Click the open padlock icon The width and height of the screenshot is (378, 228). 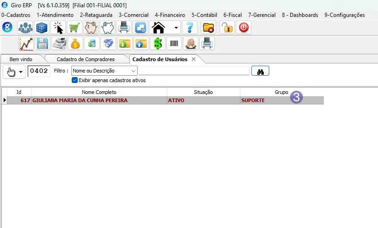pos(227,28)
